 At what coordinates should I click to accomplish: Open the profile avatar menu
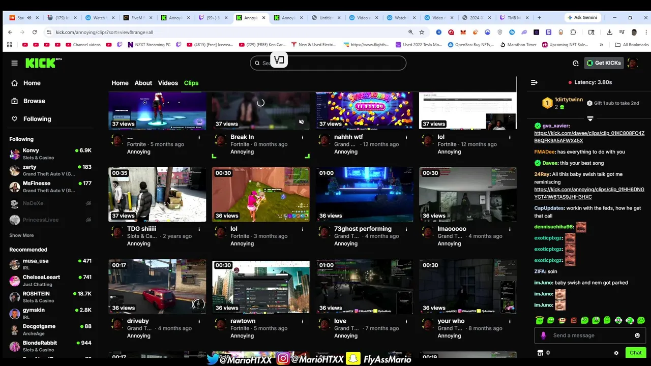(x=633, y=63)
